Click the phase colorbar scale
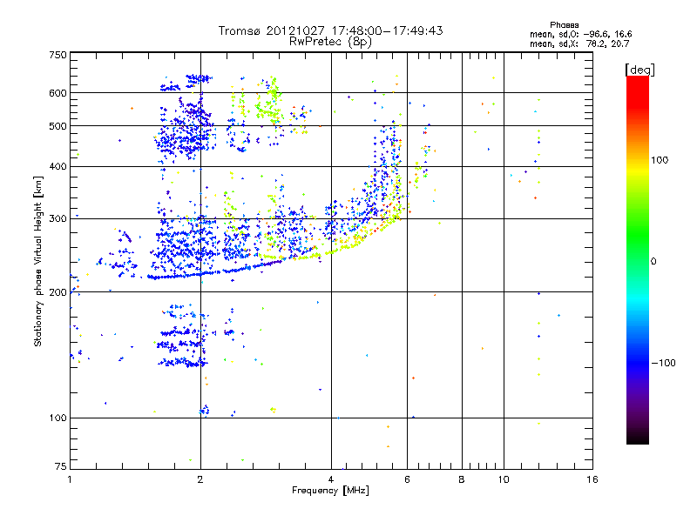This screenshot has width=697, height=522. 638,259
